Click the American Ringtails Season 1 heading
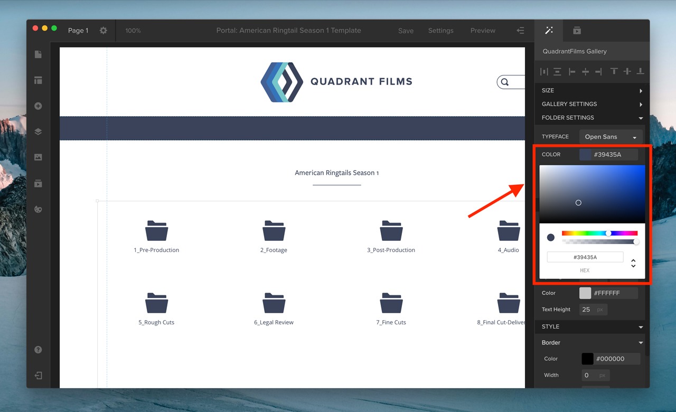 pyautogui.click(x=336, y=173)
